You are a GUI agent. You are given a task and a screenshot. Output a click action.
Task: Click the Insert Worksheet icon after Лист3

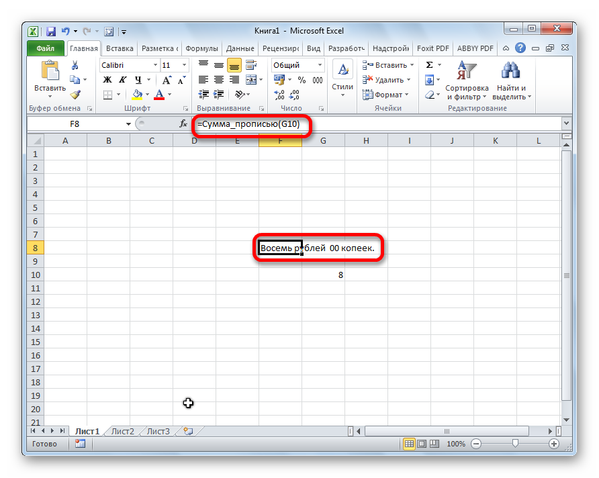point(187,431)
